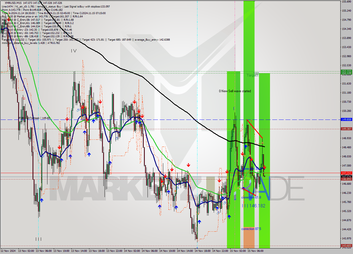
Task: Click the '15 Nov 06:00' time axis label
Action: [256, 251]
